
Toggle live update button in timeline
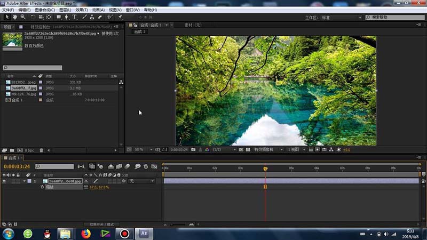92,166
